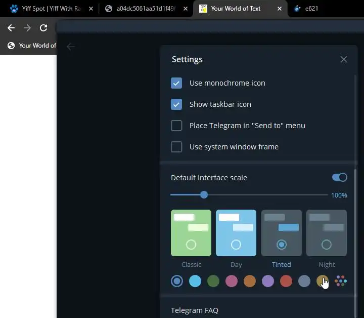Open the custom accent color palette
Image resolution: width=364 pixels, height=318 pixels.
[341, 281]
